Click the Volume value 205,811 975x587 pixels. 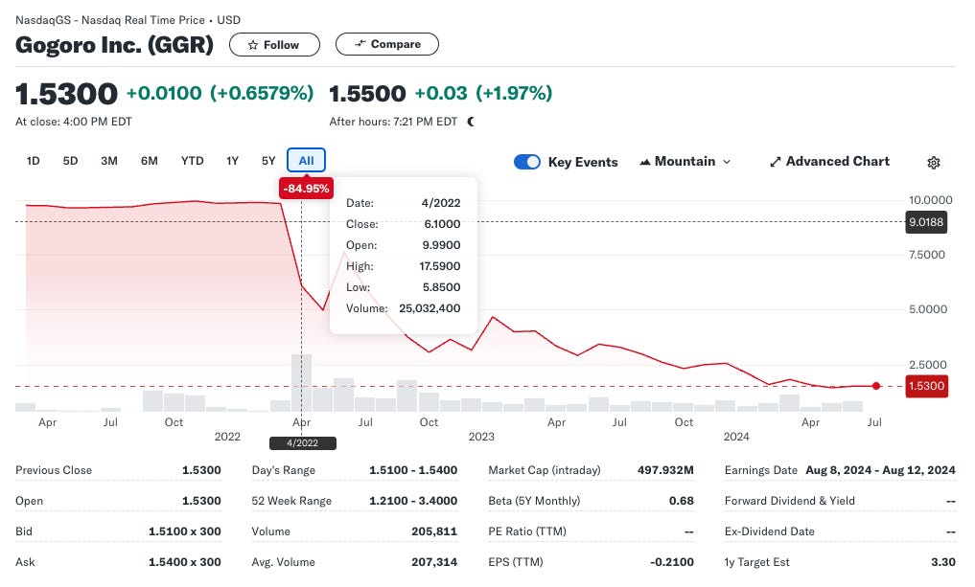point(434,531)
